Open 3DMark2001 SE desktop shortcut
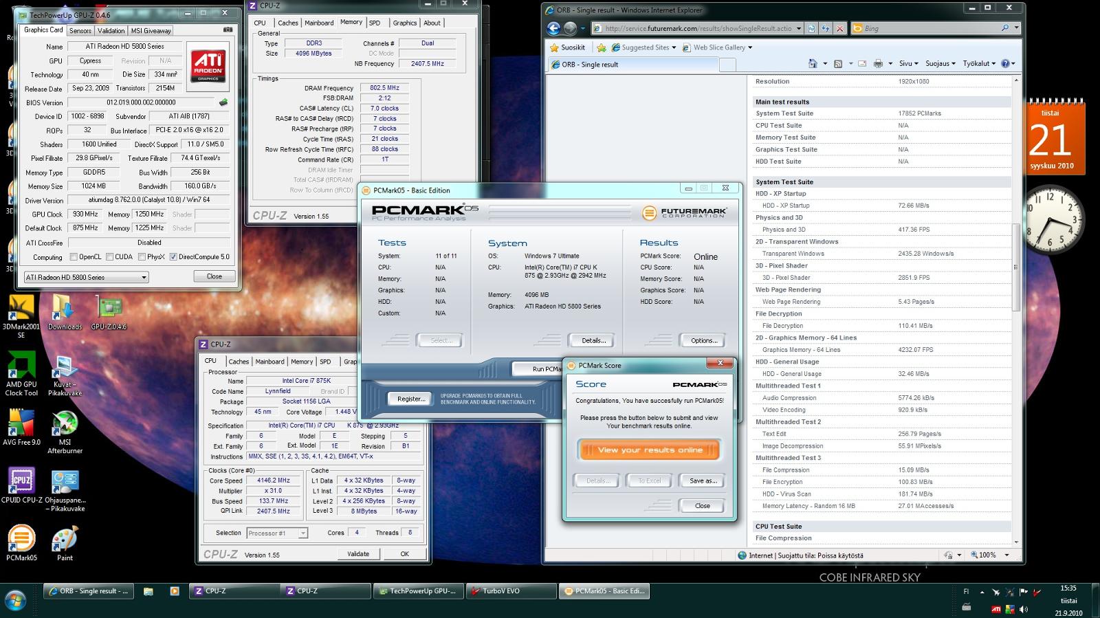Viewport: 1100px width, 618px height. point(21,318)
